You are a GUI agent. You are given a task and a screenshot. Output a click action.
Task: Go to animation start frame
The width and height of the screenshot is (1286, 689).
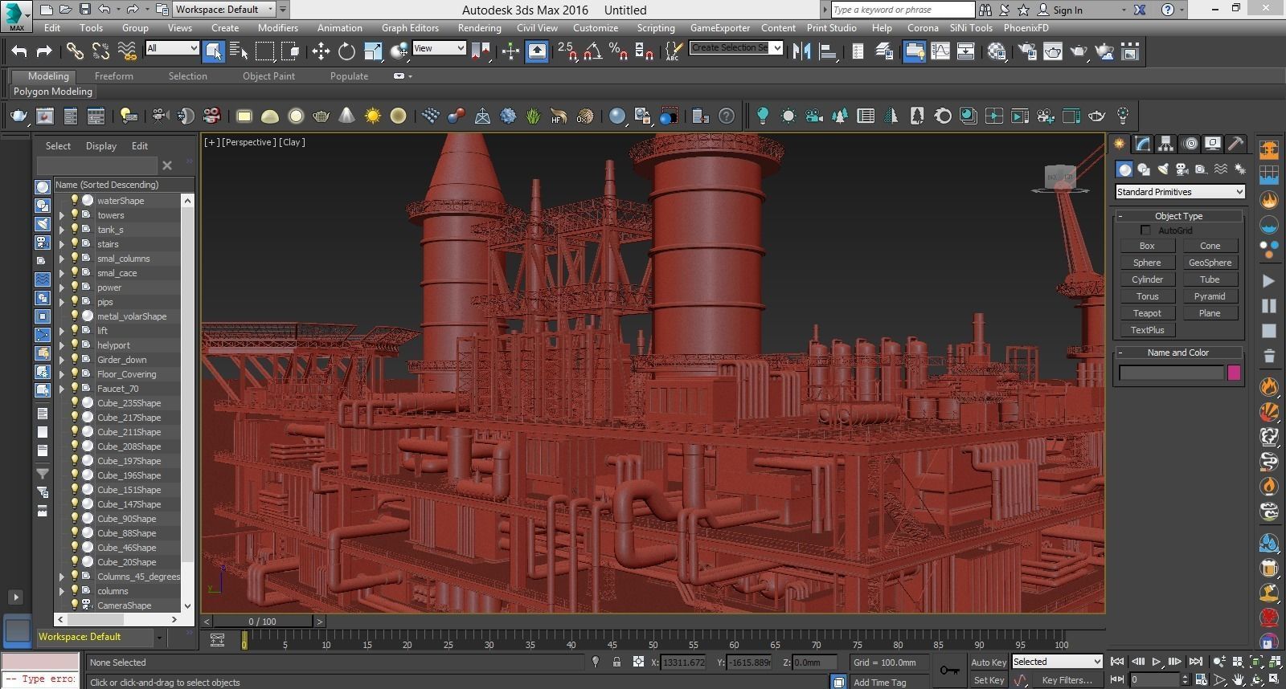1117,662
